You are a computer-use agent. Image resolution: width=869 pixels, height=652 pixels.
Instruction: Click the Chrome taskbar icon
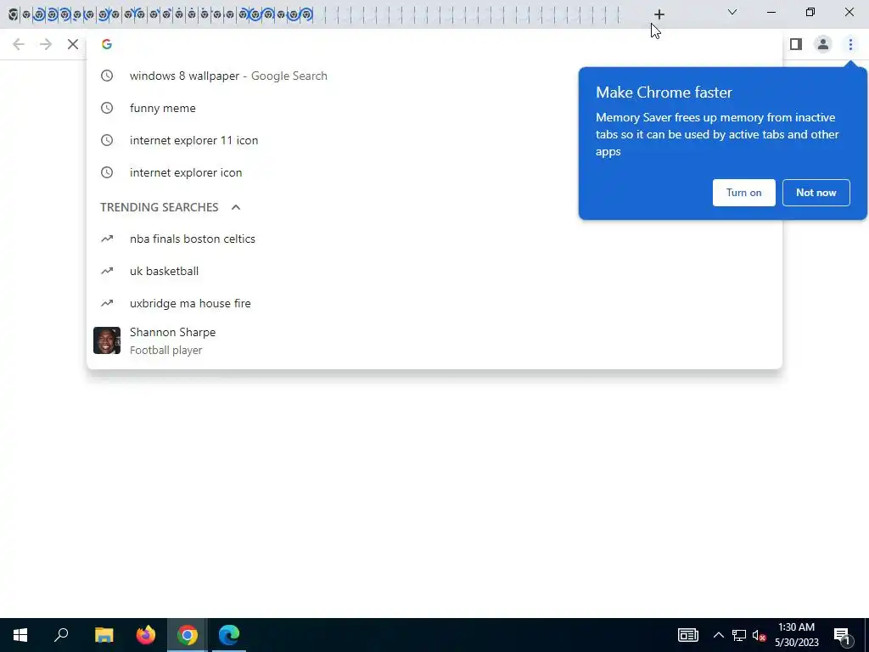point(188,635)
